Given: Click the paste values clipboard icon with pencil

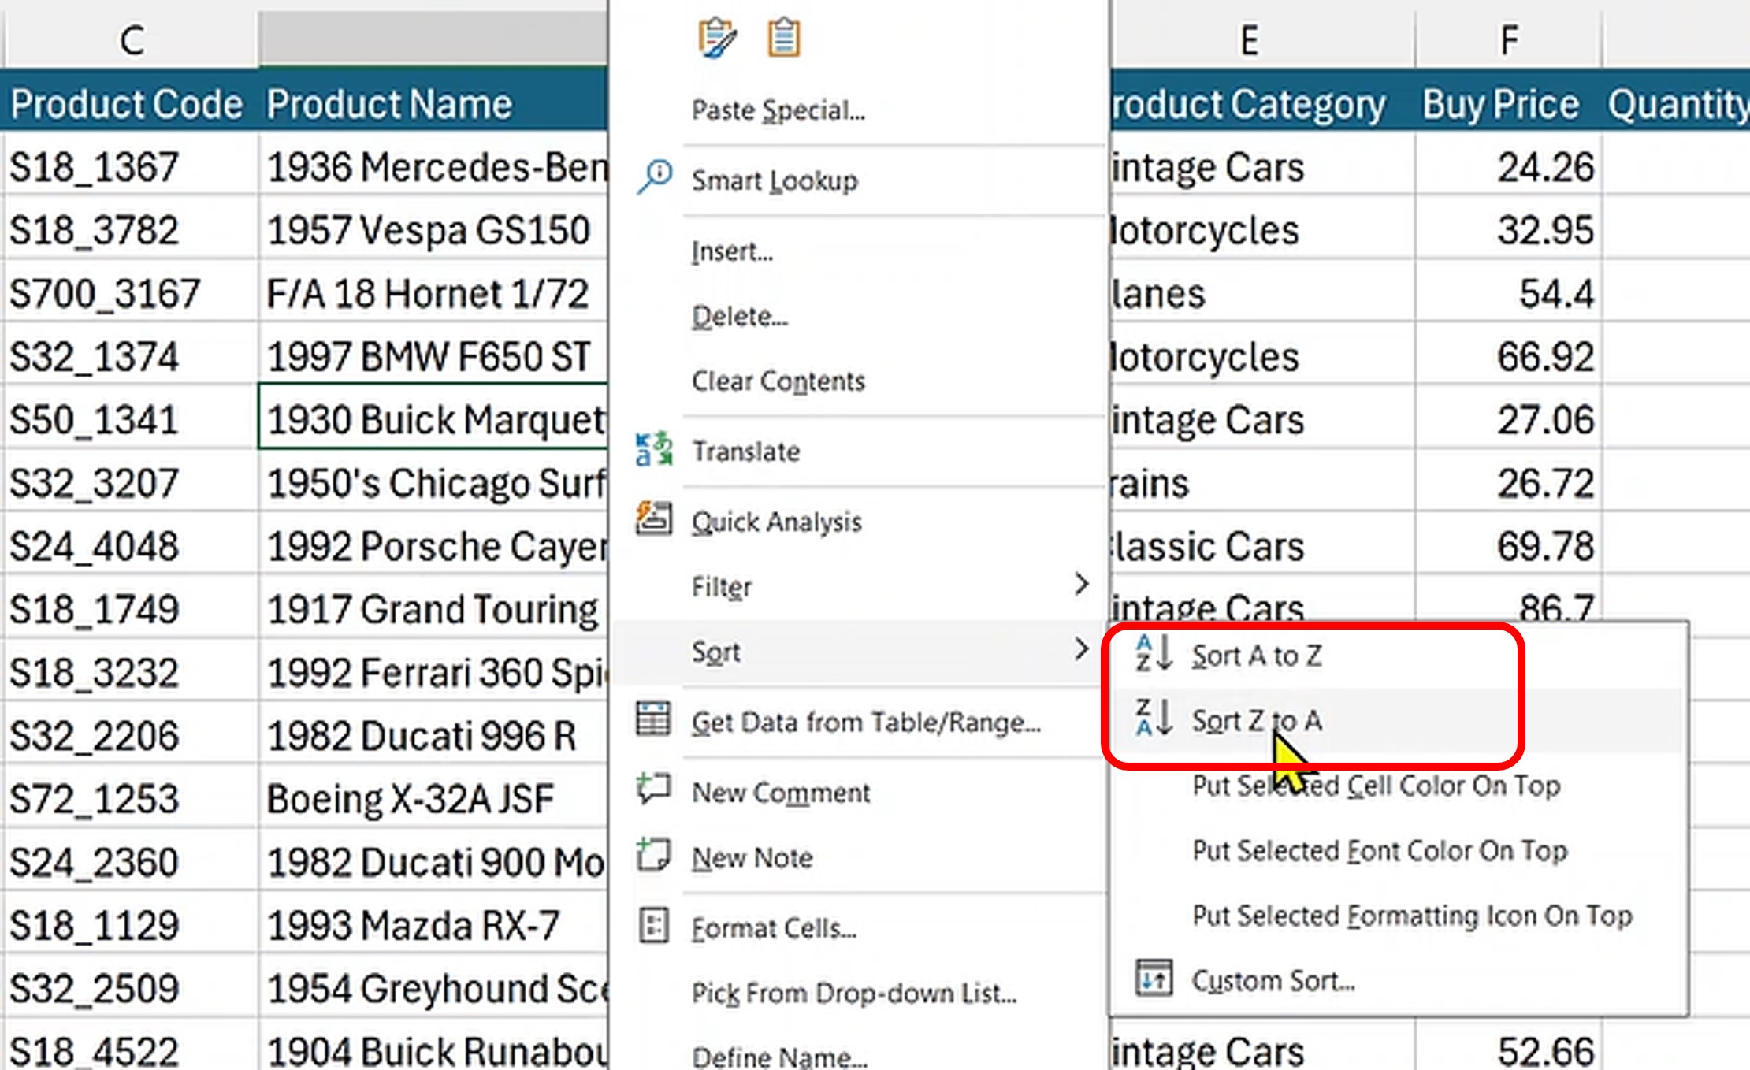Looking at the screenshot, I should click(716, 38).
